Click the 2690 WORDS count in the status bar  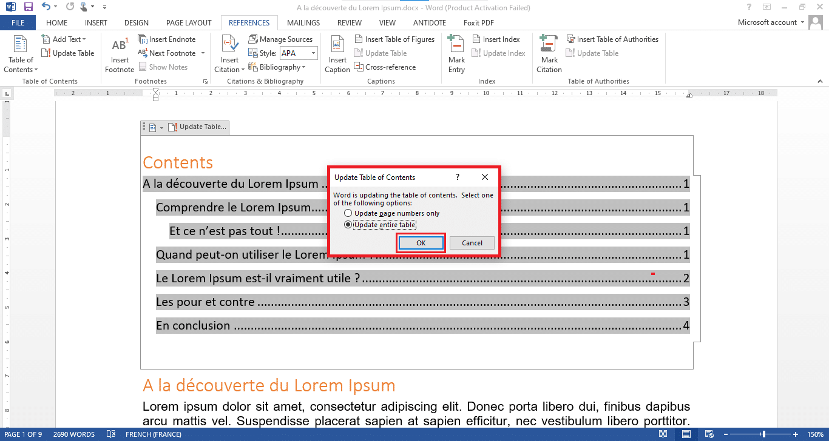coord(74,434)
